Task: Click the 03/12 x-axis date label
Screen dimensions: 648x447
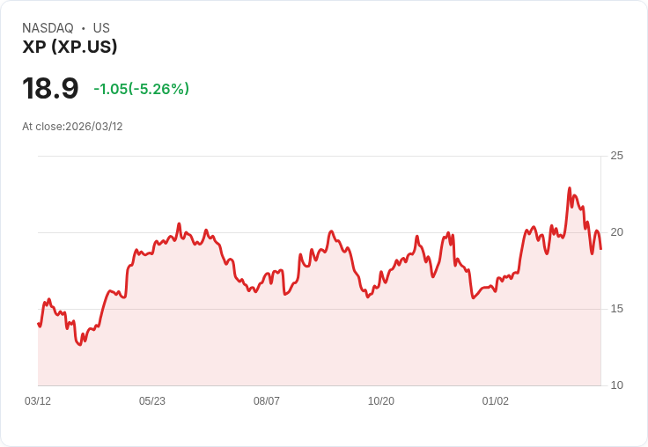Action: (38, 401)
